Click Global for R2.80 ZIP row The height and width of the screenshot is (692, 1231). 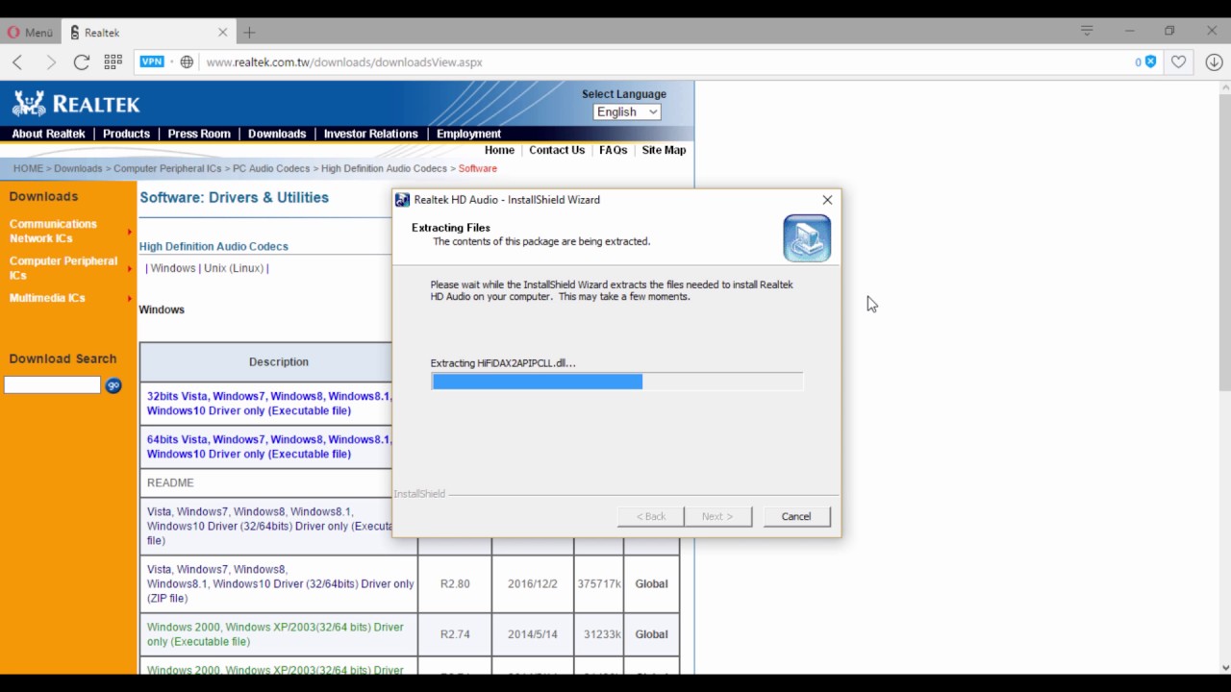click(x=651, y=583)
